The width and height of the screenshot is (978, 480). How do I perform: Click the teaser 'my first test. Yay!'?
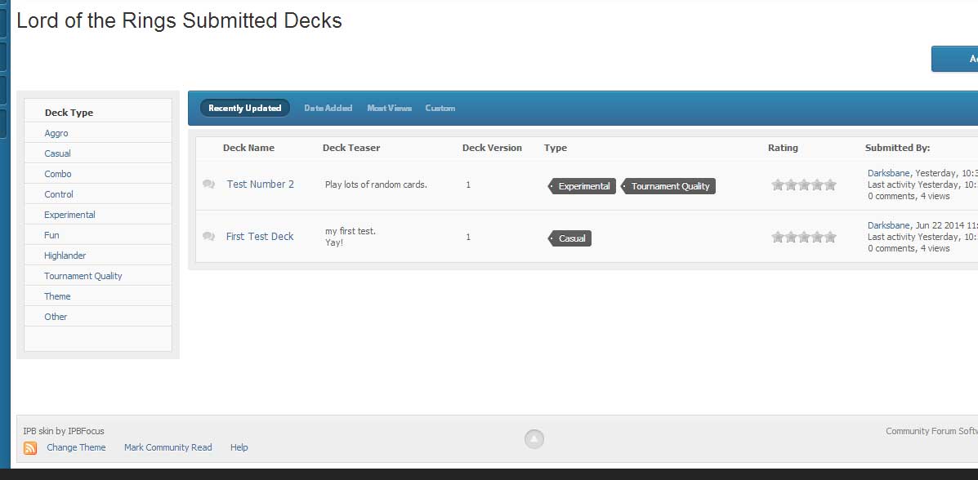(350, 236)
